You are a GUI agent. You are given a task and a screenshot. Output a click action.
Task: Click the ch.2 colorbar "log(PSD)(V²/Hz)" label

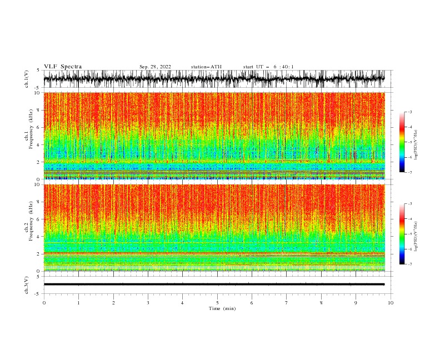tap(416, 237)
